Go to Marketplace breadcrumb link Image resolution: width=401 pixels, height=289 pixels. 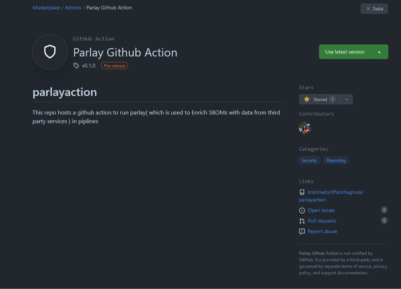(46, 8)
